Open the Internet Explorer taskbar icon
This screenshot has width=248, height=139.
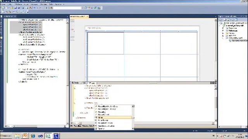click(x=33, y=136)
